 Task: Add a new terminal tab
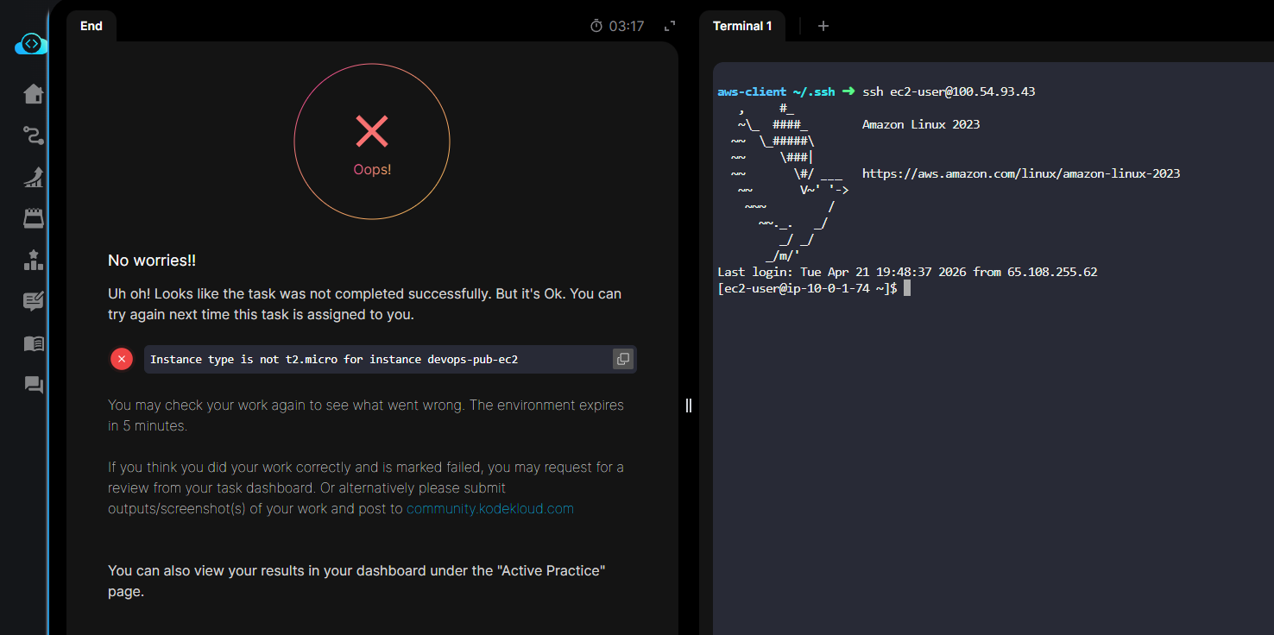pos(823,26)
